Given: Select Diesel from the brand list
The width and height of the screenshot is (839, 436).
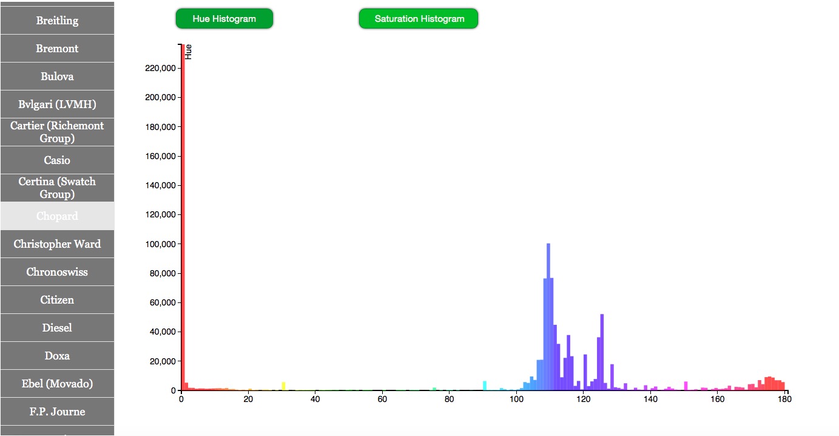Looking at the screenshot, I should tap(57, 328).
